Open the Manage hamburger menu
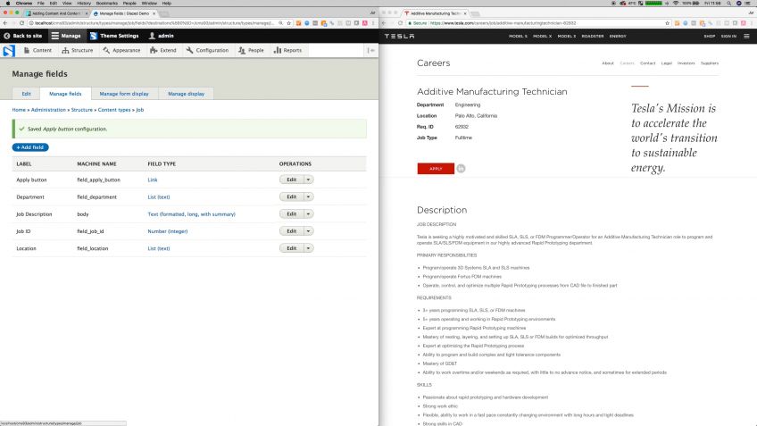The height and width of the screenshot is (426, 757). (66, 36)
